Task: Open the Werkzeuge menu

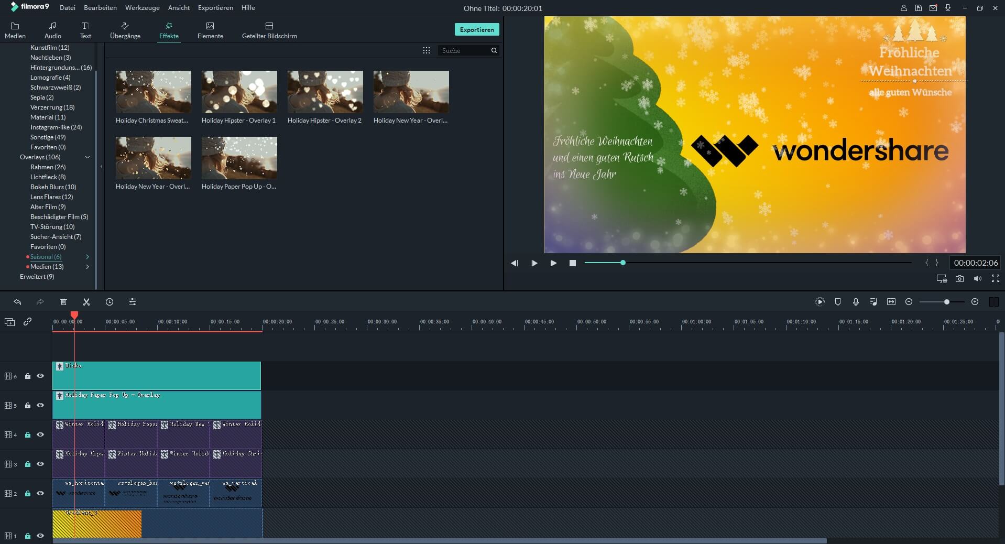Action: pyautogui.click(x=143, y=8)
